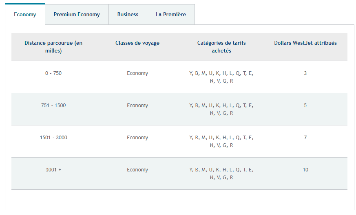Click the Distance parcourue column header

tap(53, 47)
